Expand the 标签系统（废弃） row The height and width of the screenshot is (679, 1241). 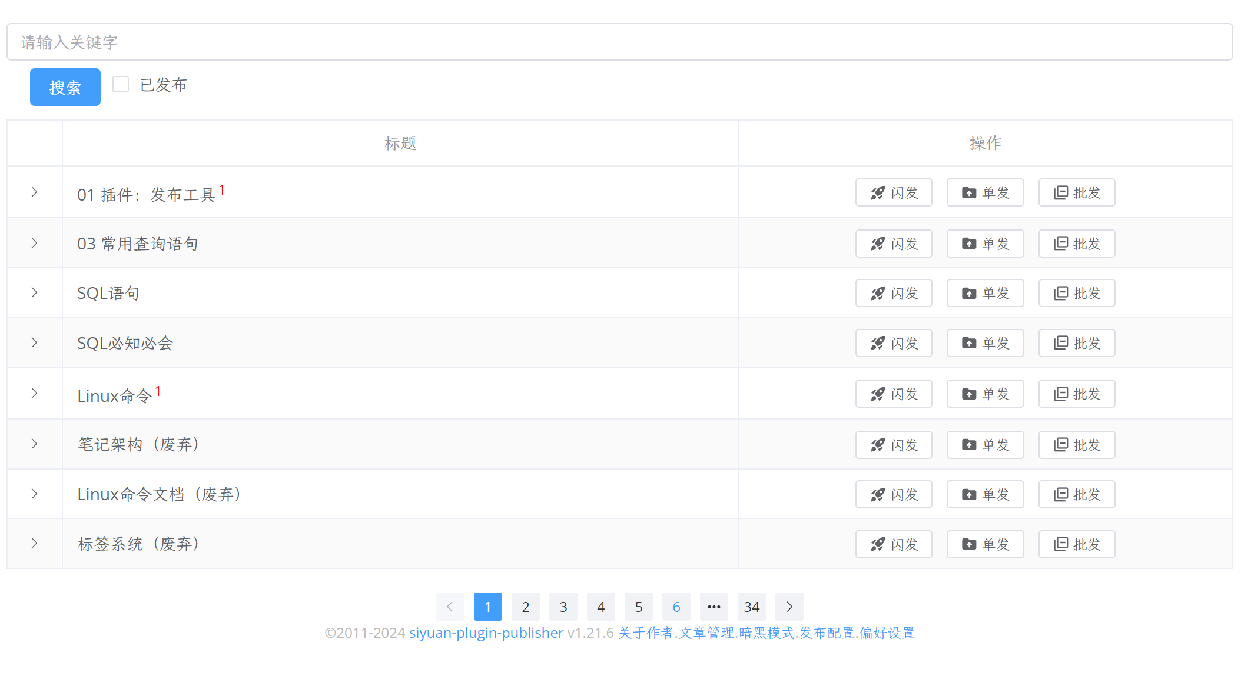point(34,543)
